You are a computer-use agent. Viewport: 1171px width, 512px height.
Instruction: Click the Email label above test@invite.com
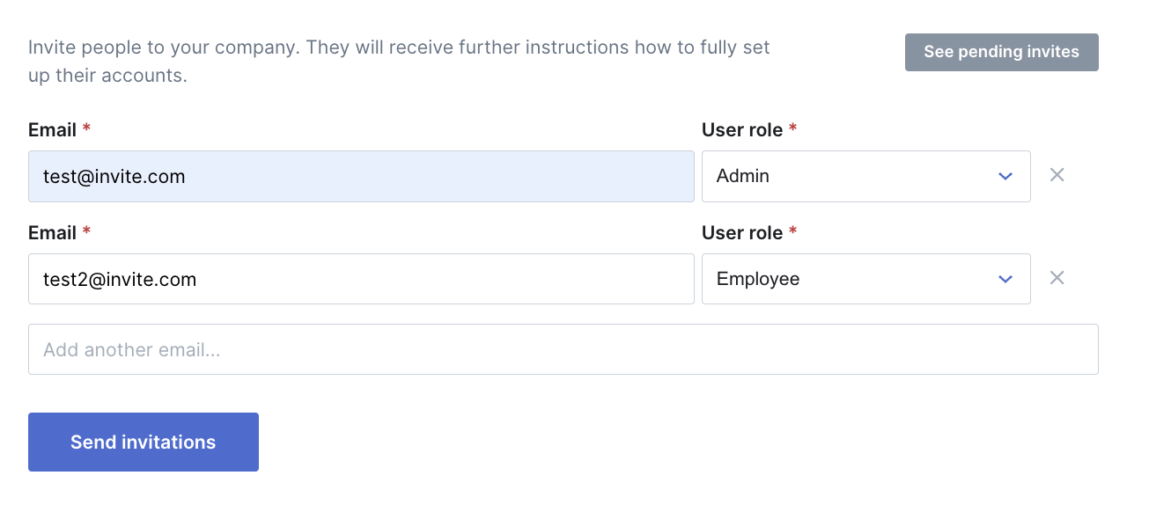pyautogui.click(x=52, y=129)
